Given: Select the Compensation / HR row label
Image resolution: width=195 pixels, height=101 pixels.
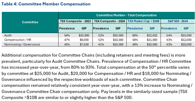Looking at the screenshot, I should click(18, 40).
